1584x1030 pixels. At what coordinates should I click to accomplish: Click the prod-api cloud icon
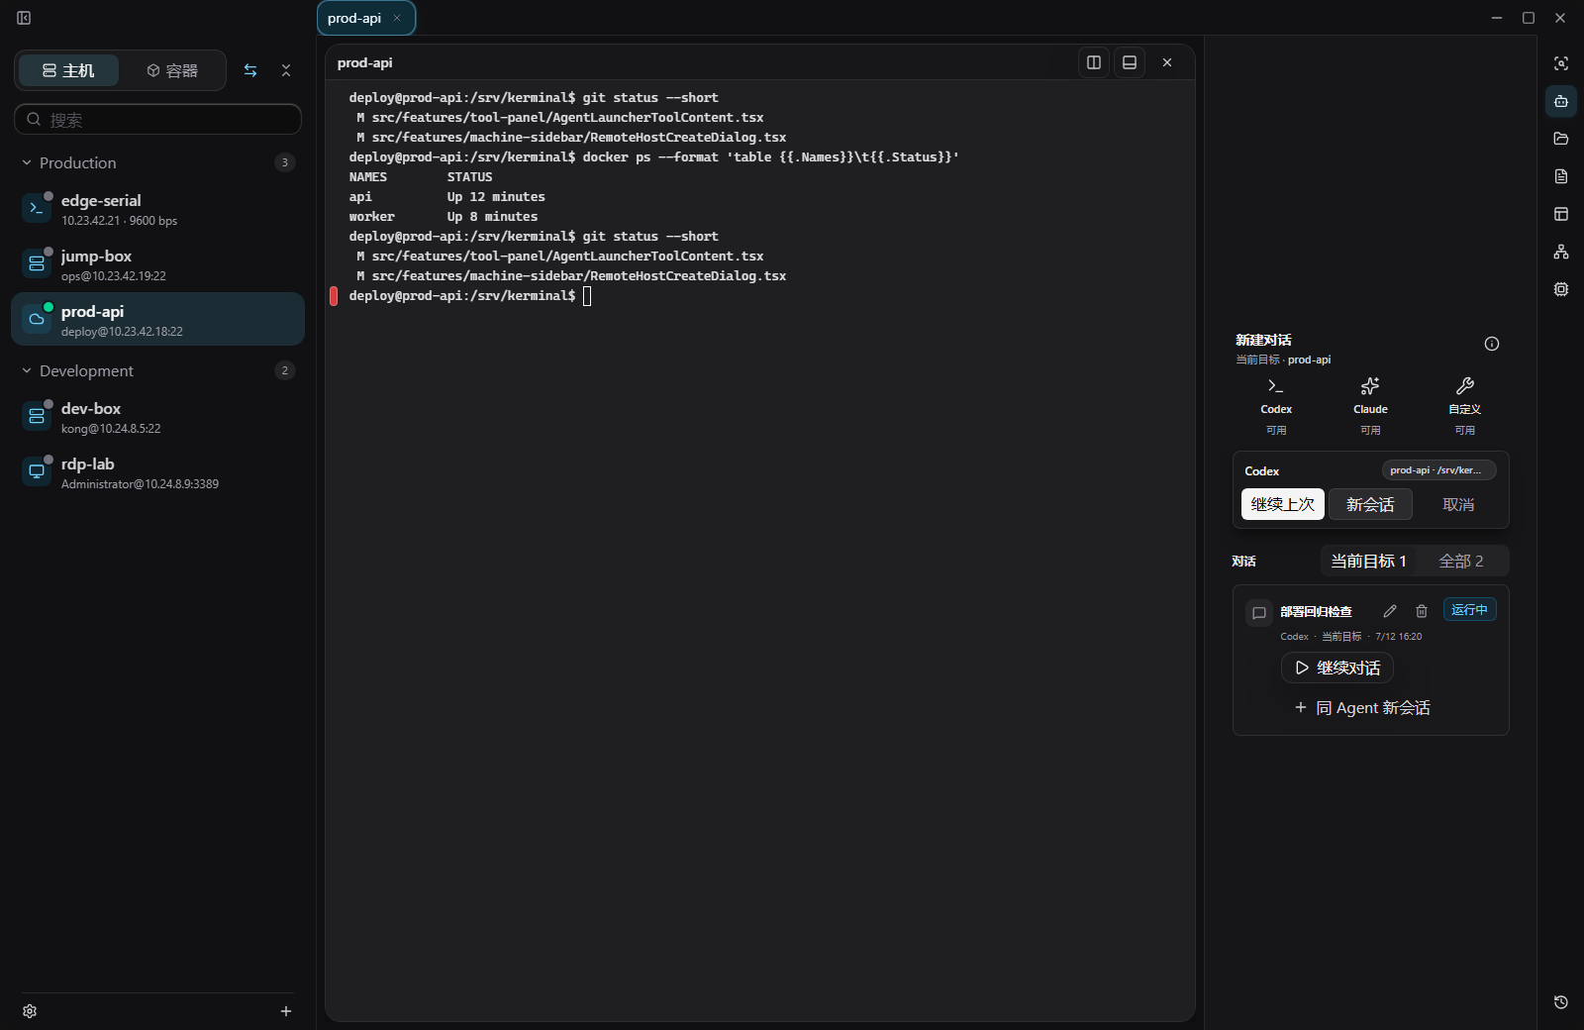pyautogui.click(x=37, y=319)
